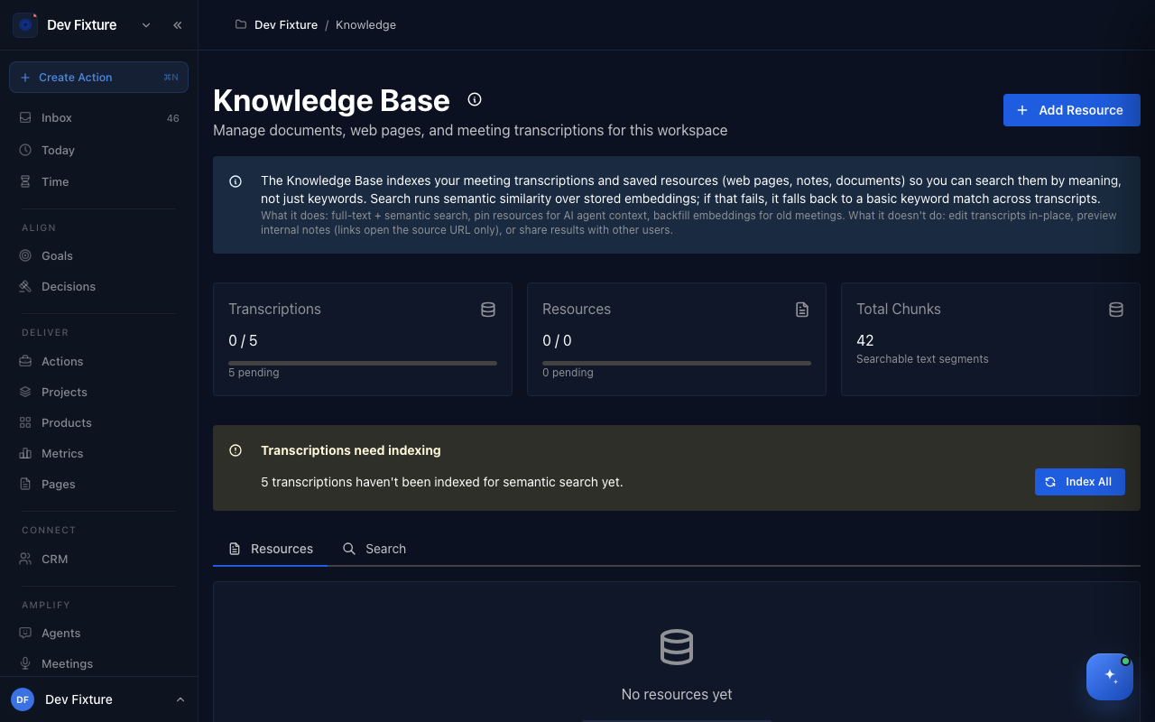Click the Decisions gavel icon
Image resolution: width=1155 pixels, height=722 pixels.
pyautogui.click(x=25, y=286)
